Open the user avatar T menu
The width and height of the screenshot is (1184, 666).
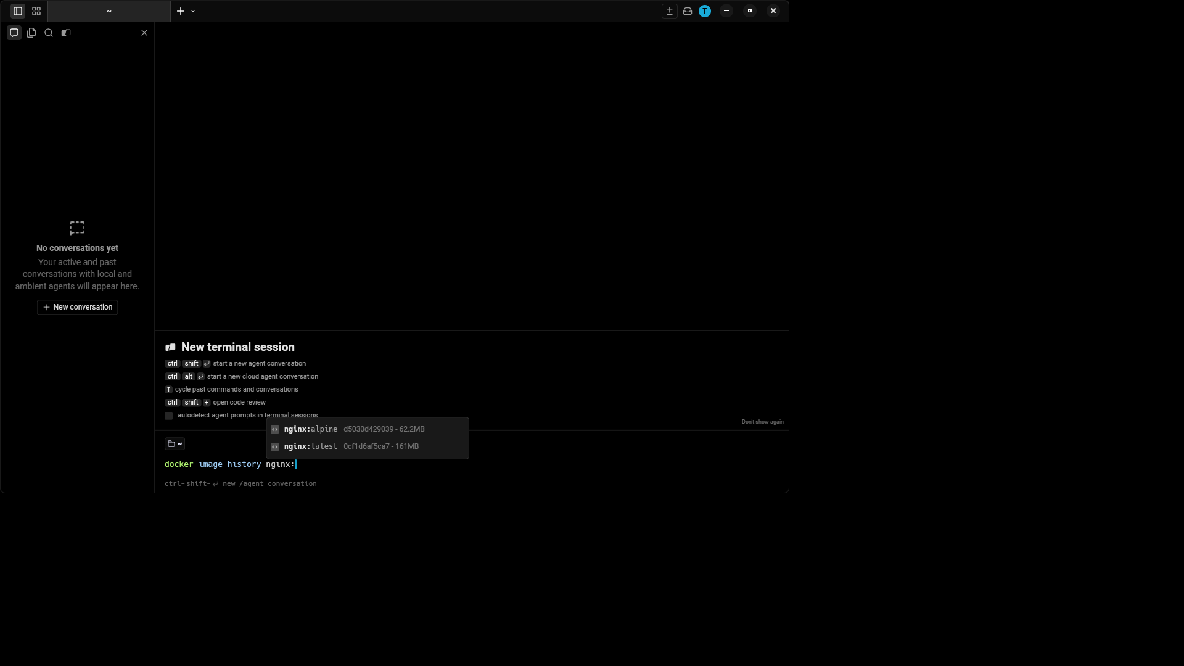705,11
